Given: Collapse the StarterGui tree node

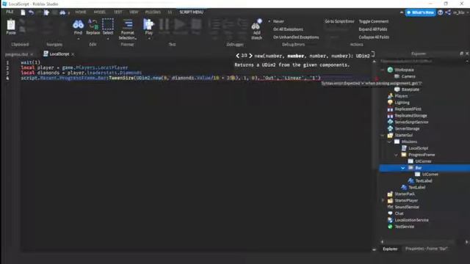Looking at the screenshot, I should click(x=383, y=135).
